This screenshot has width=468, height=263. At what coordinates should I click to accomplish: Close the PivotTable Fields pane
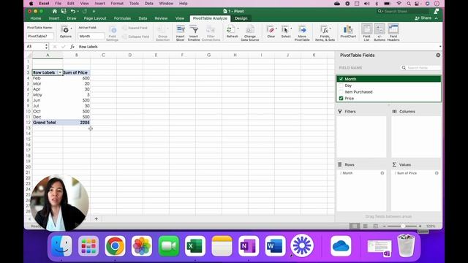point(438,56)
